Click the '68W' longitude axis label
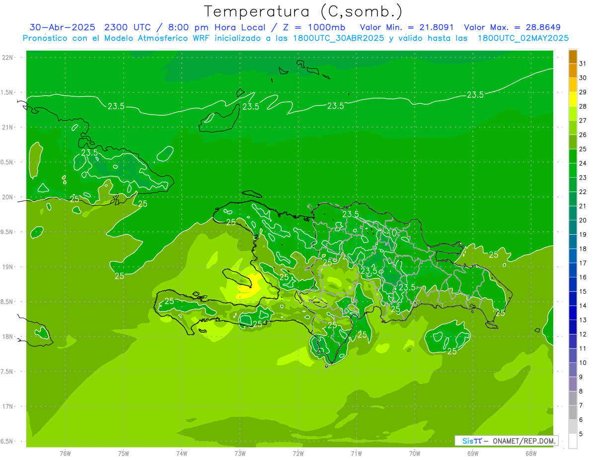 (x=530, y=454)
